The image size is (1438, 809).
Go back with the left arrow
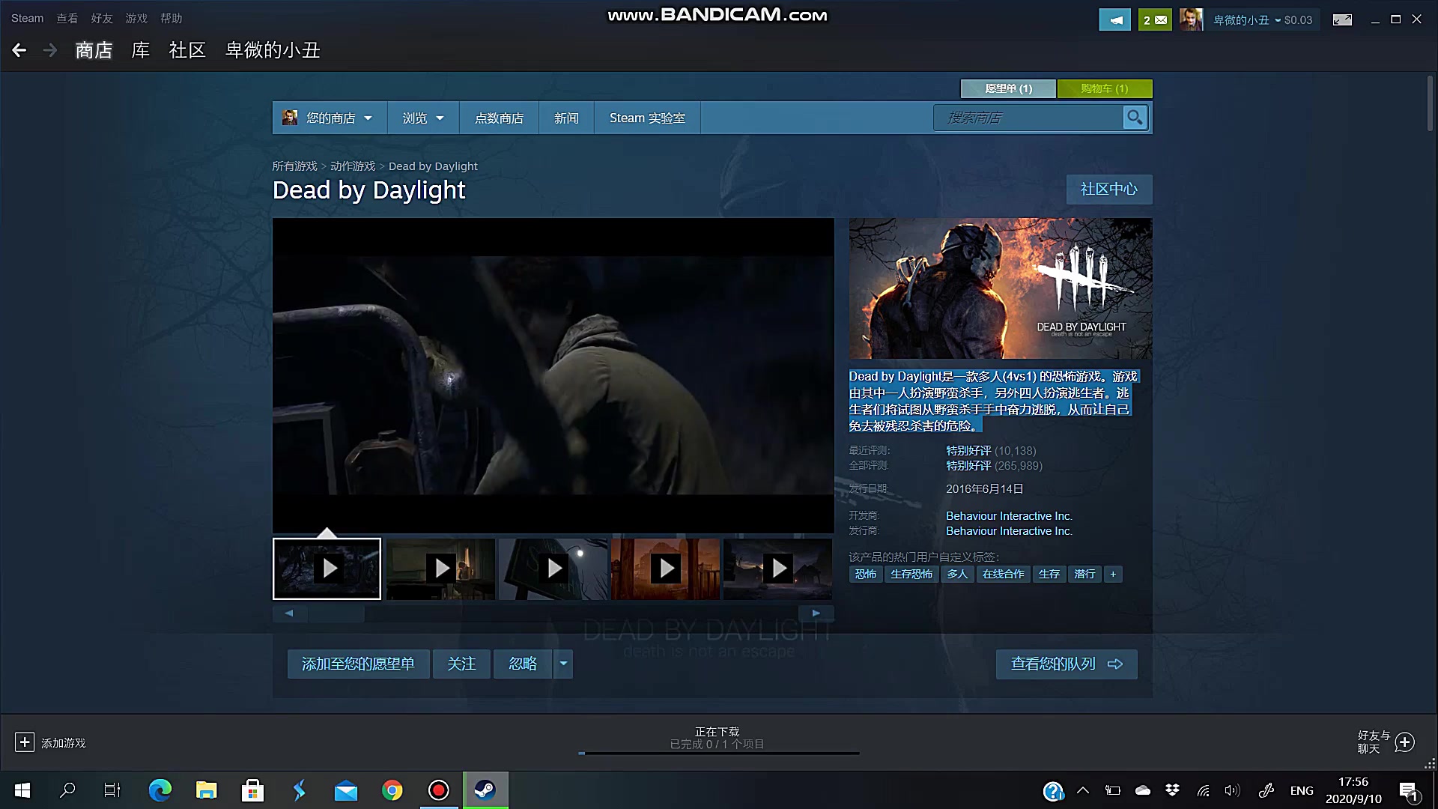tap(19, 50)
